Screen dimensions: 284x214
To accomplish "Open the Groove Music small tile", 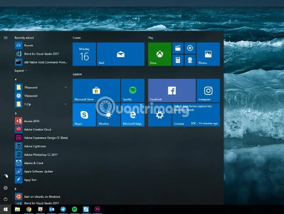I will pyautogui.click(x=190, y=48).
